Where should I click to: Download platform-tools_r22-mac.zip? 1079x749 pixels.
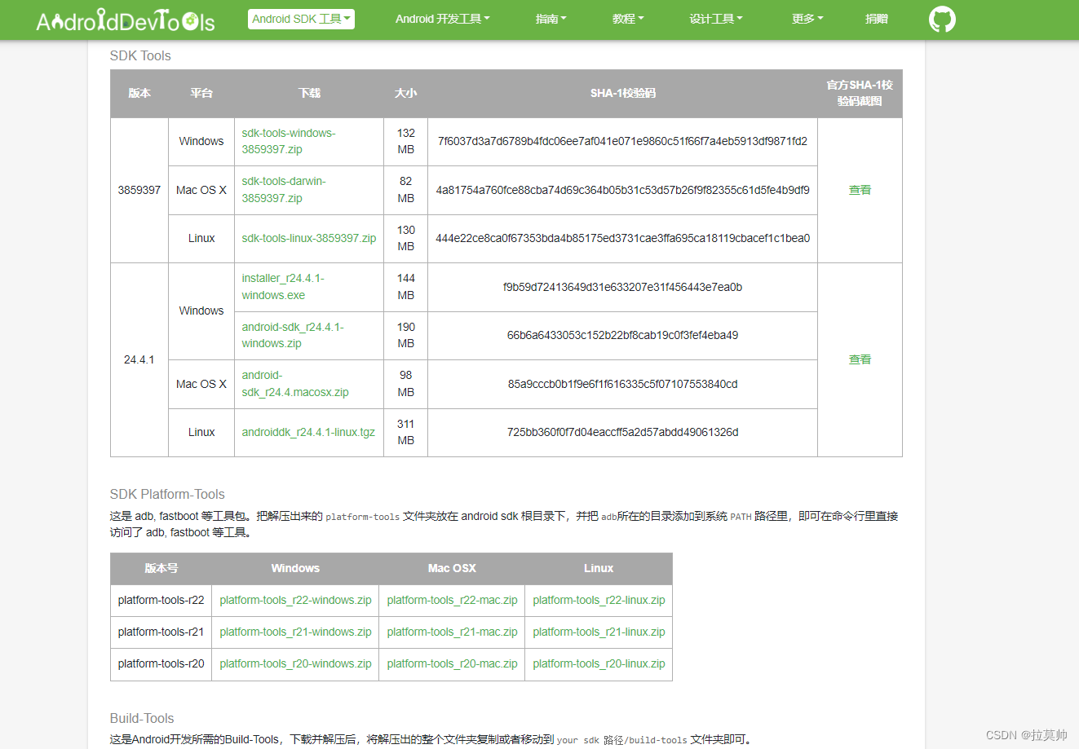point(452,600)
